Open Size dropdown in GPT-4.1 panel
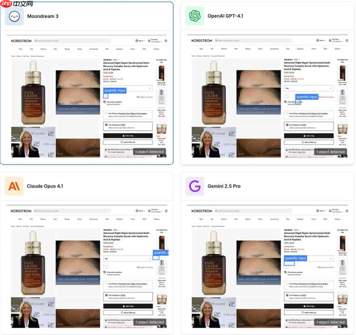The image size is (356, 335). (x=309, y=88)
